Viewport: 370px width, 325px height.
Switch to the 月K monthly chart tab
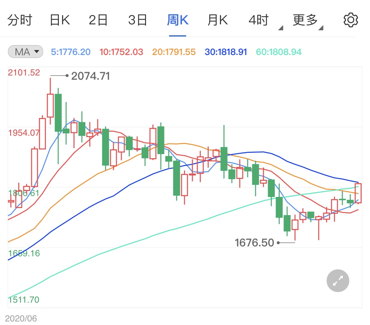tap(217, 19)
